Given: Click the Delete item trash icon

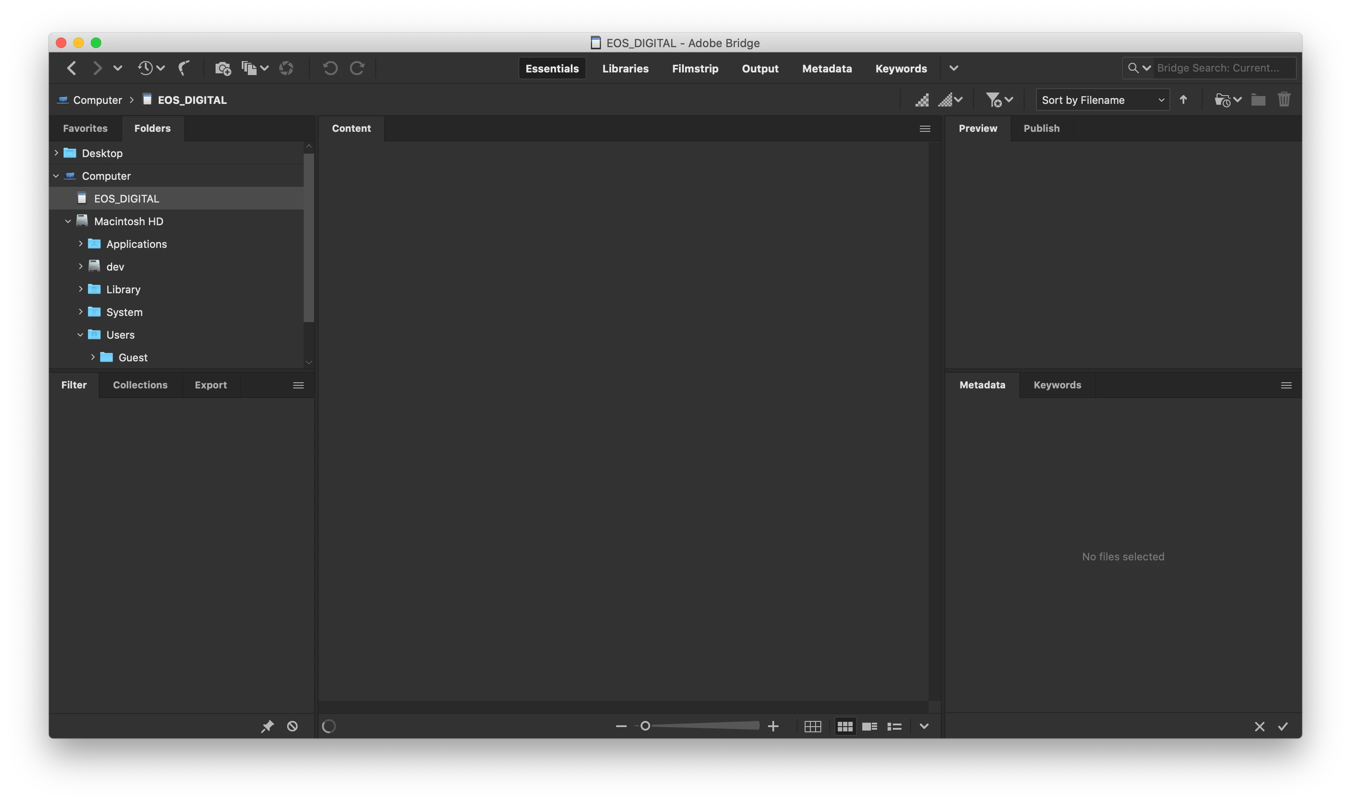Looking at the screenshot, I should tap(1284, 100).
